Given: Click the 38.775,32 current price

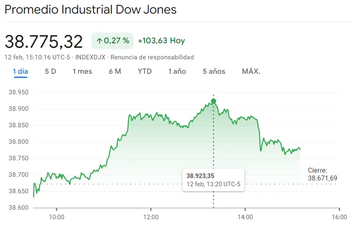Looking at the screenshot, I should tap(44, 42).
